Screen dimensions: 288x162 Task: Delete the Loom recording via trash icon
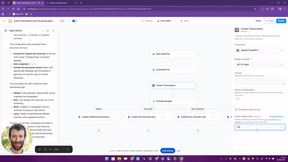pos(68,149)
